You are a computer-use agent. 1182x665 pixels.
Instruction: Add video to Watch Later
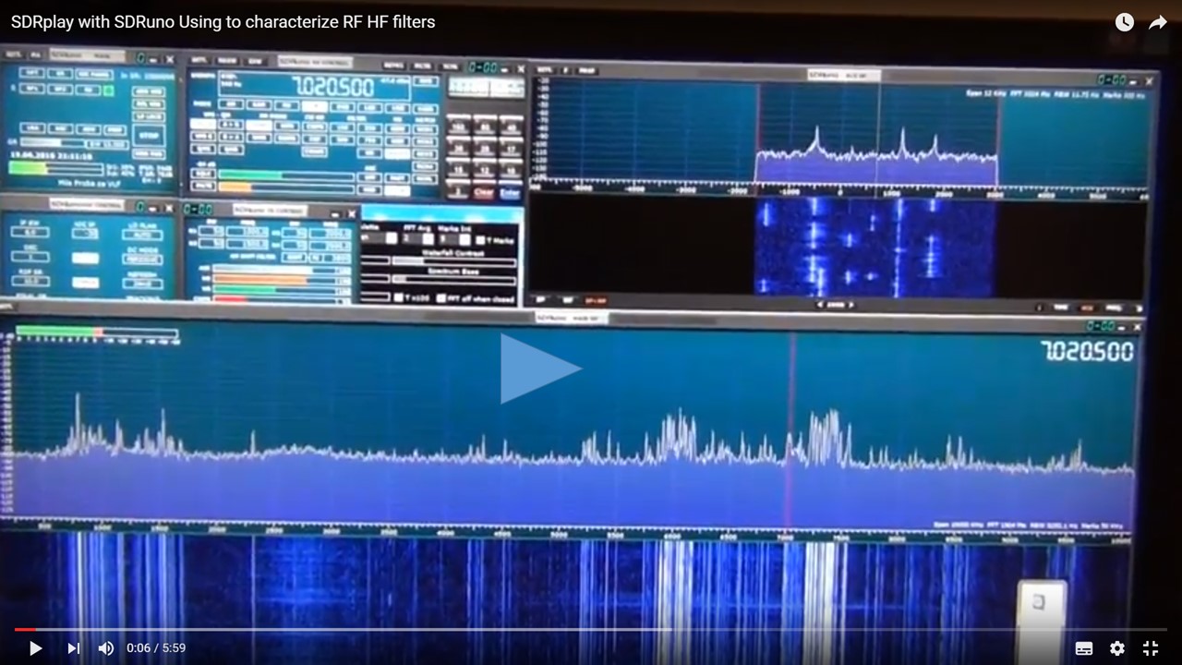click(x=1124, y=22)
